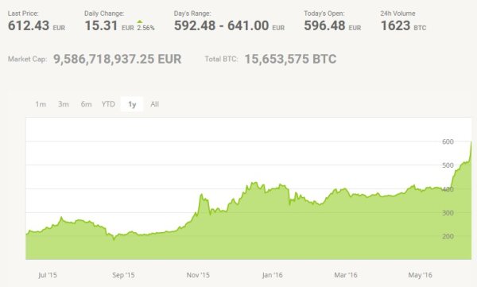Switch chart to 3m range
The image size is (477, 287).
(64, 104)
